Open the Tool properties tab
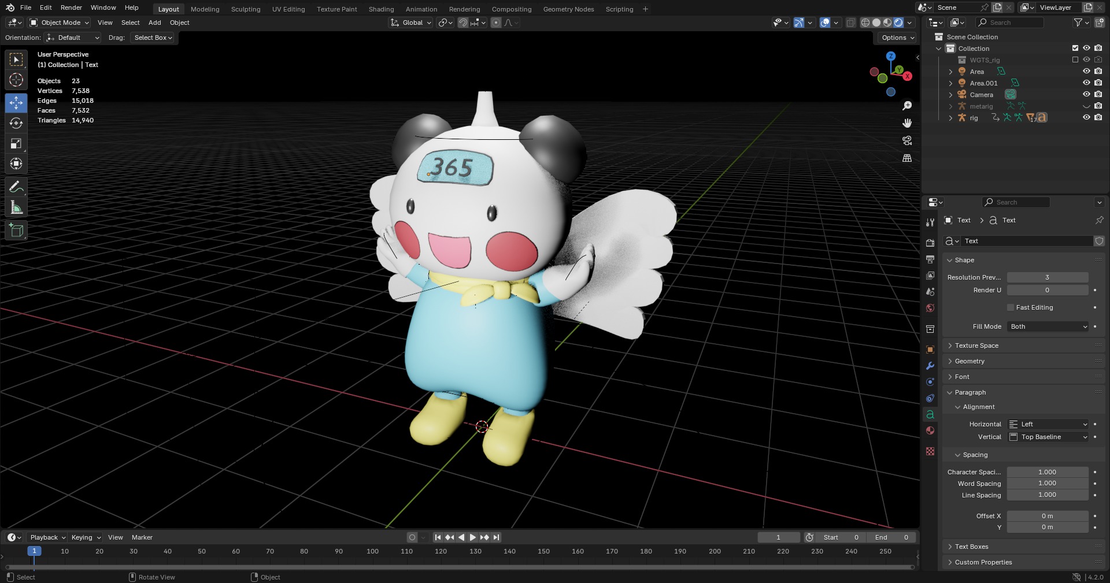1110x583 pixels. click(930, 222)
